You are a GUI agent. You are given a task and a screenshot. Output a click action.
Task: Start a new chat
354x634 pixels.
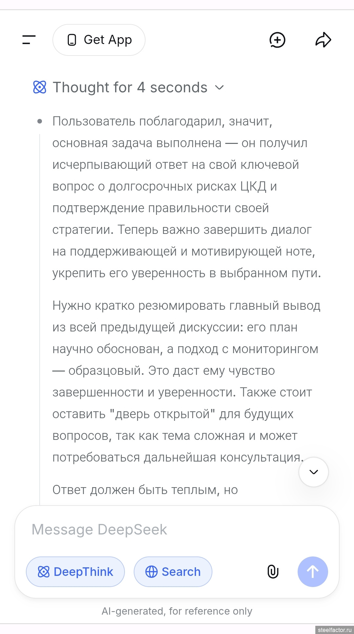coord(277,40)
